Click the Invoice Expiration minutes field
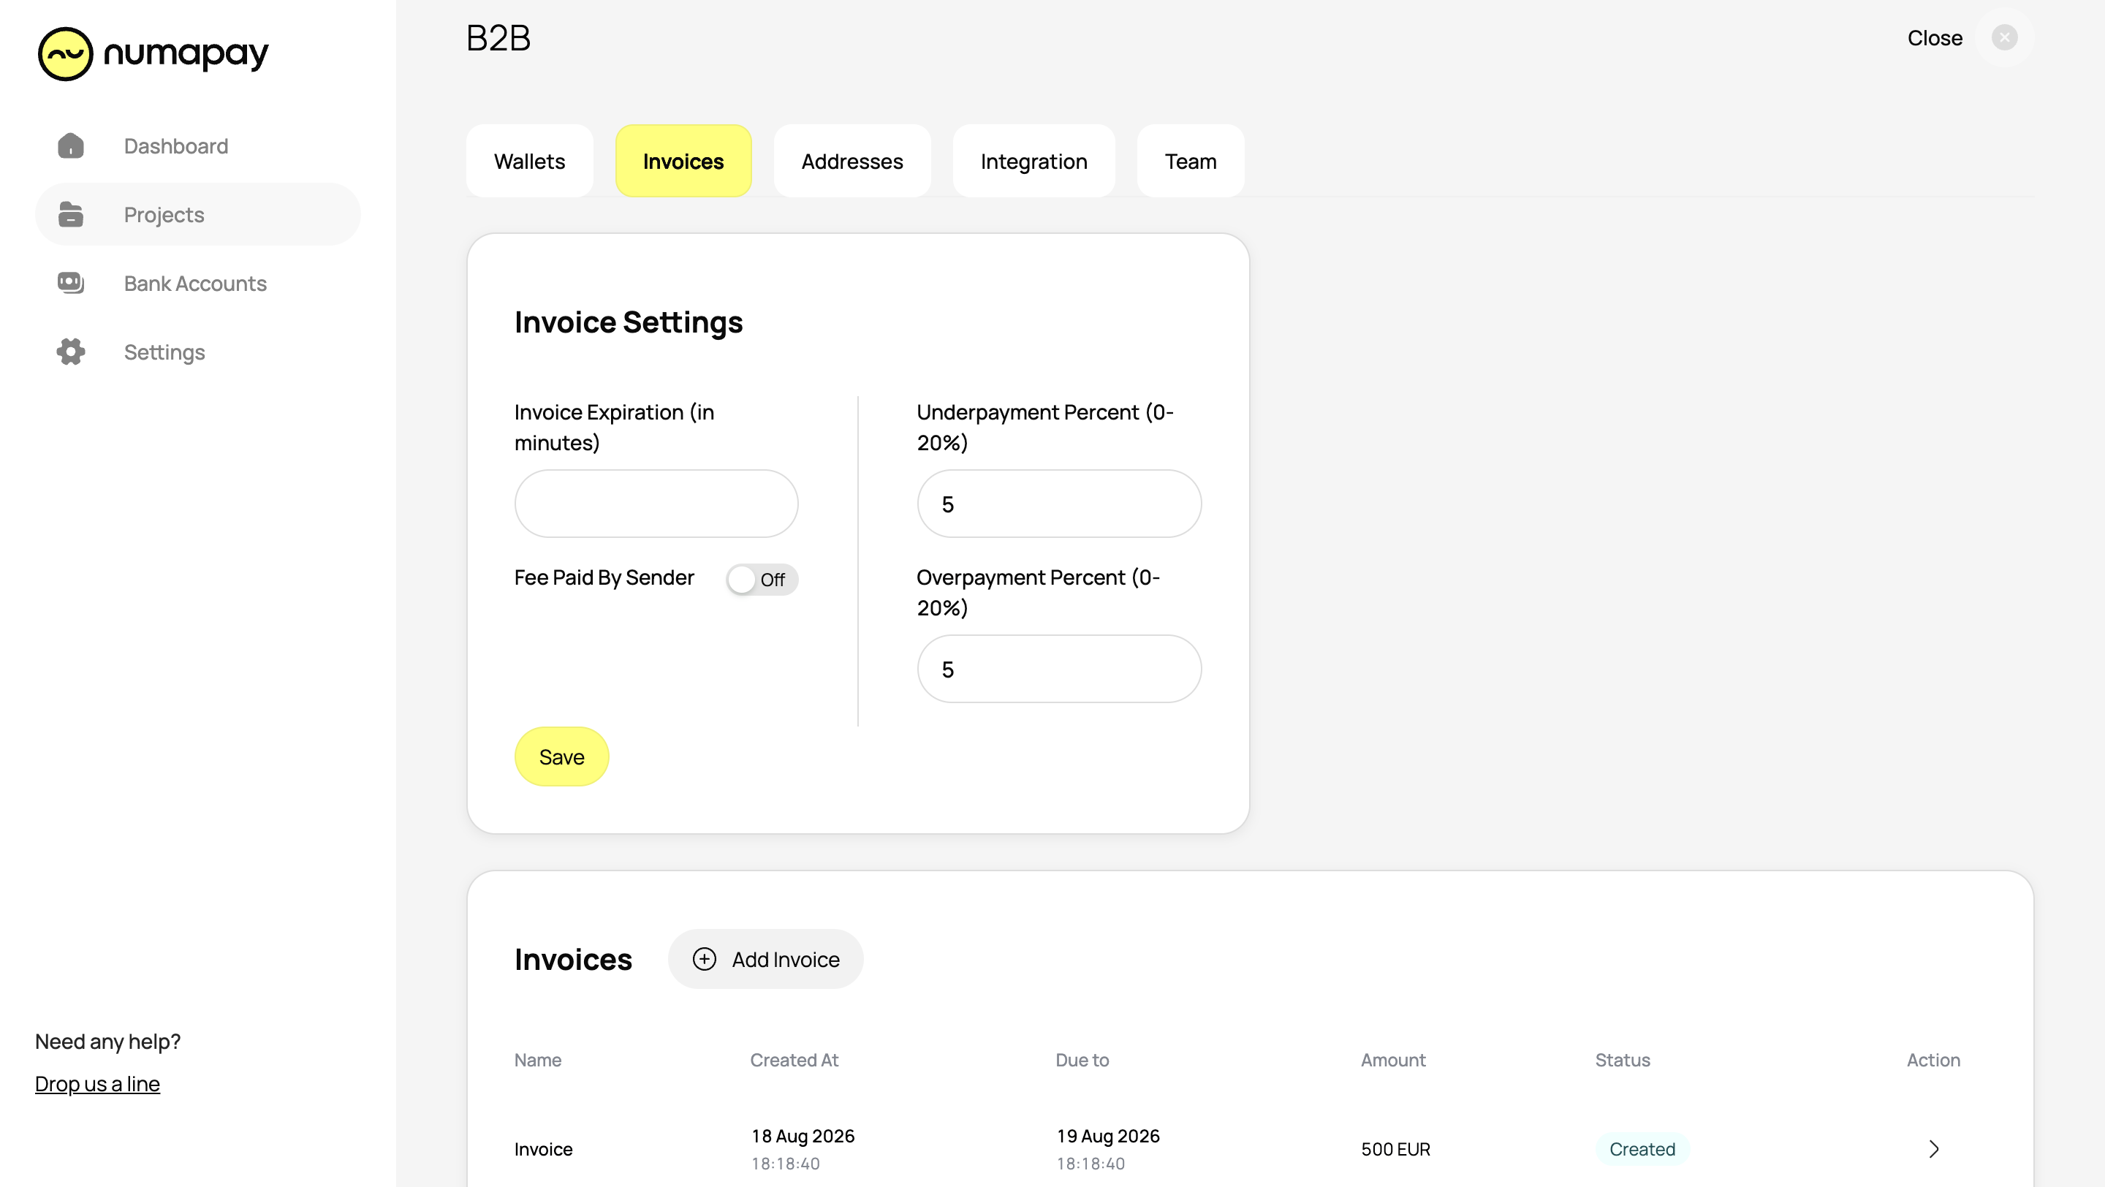This screenshot has height=1187, width=2105. click(656, 503)
